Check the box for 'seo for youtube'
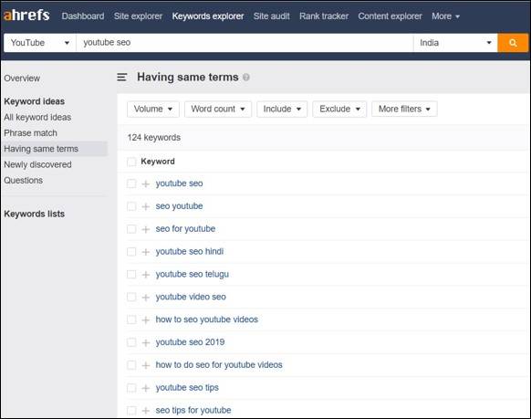Image resolution: width=531 pixels, height=419 pixels. [131, 229]
